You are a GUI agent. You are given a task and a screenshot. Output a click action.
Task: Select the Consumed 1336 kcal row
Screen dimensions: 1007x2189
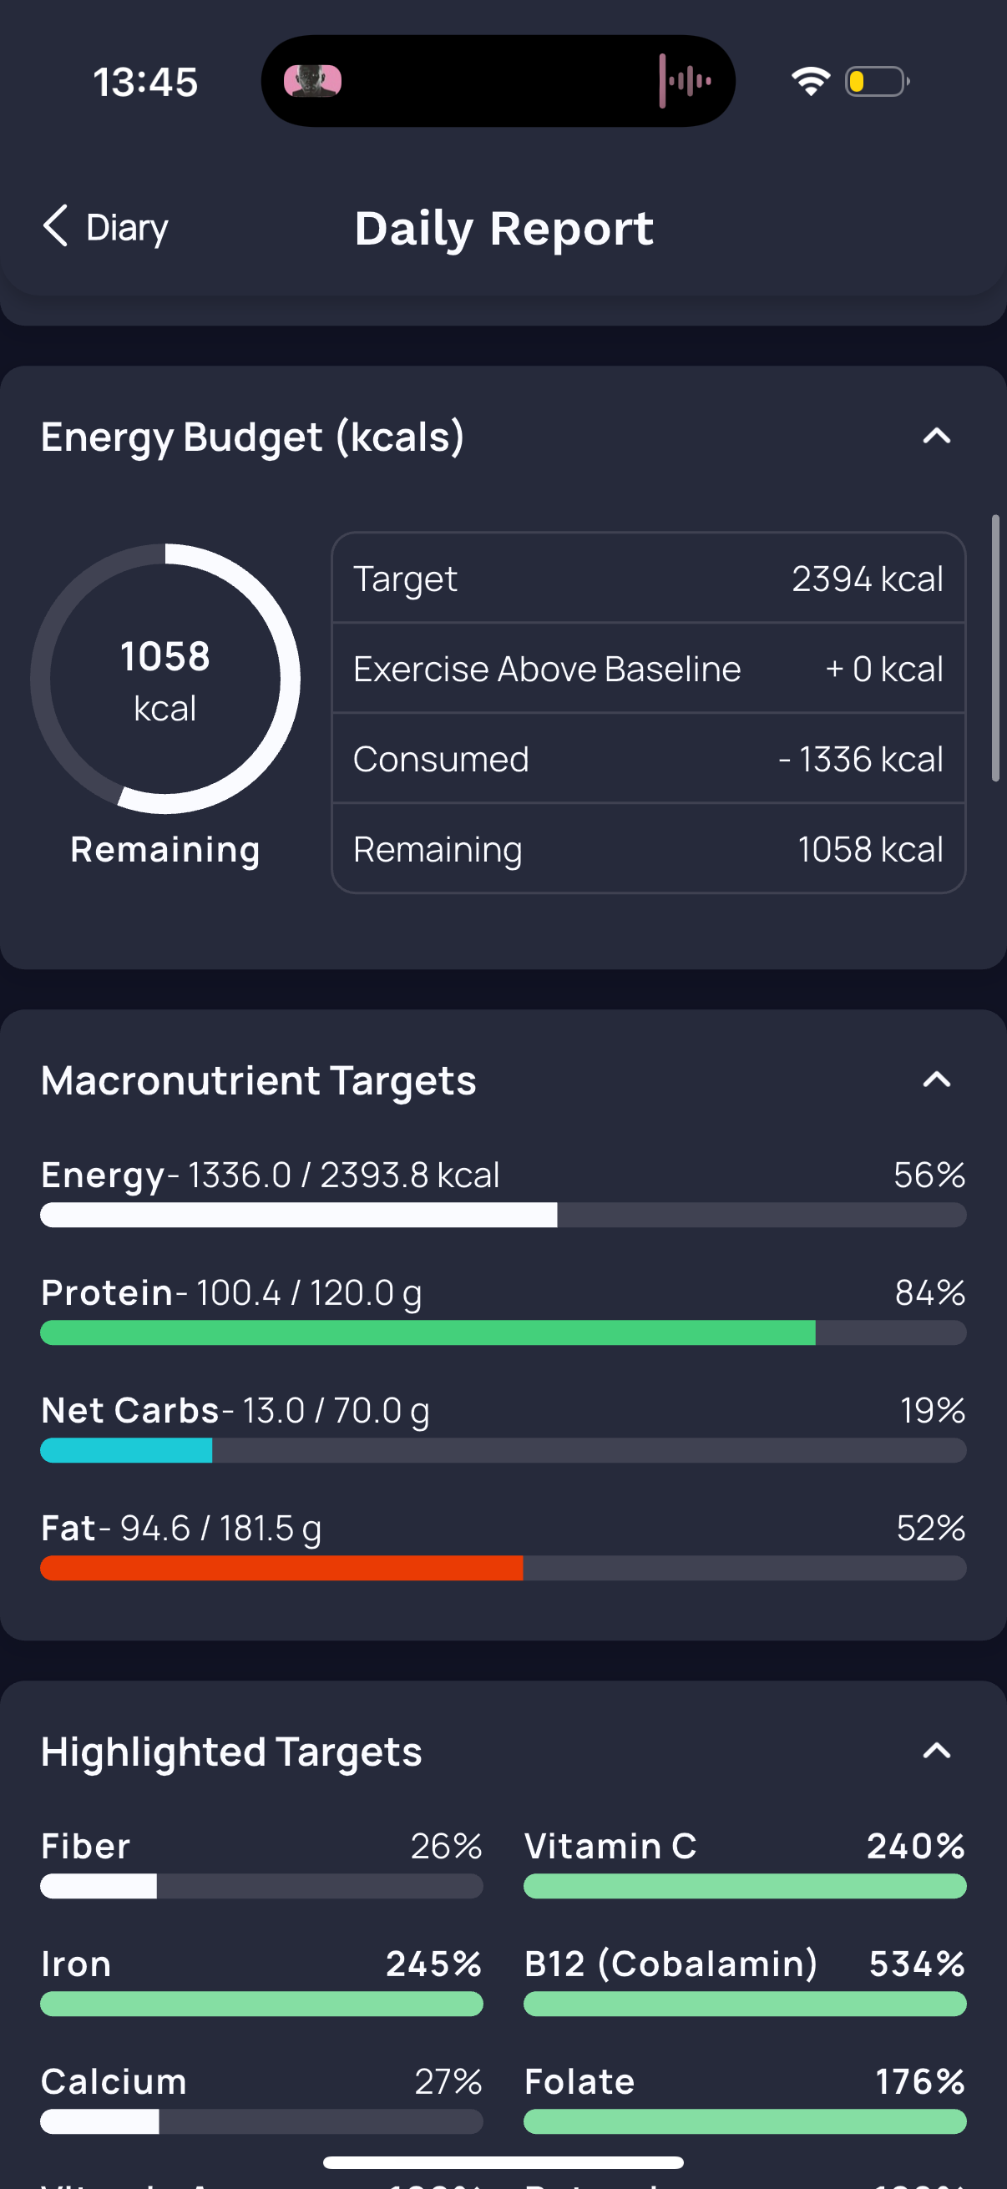649,759
